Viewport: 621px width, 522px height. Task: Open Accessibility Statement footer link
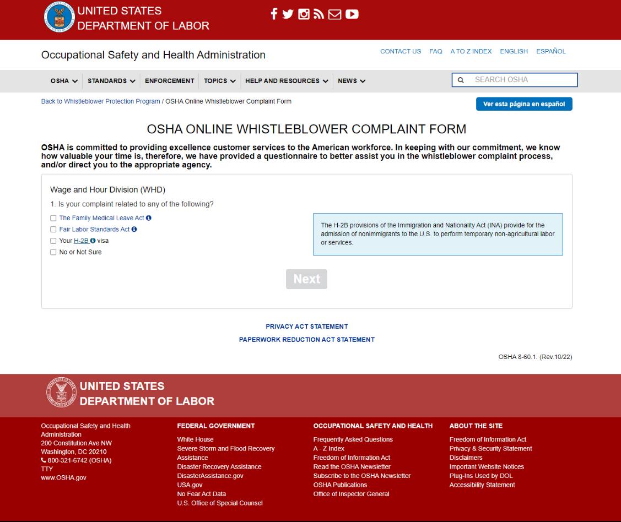pyautogui.click(x=482, y=485)
